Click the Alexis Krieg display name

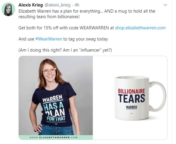pyautogui.click(x=31, y=5)
